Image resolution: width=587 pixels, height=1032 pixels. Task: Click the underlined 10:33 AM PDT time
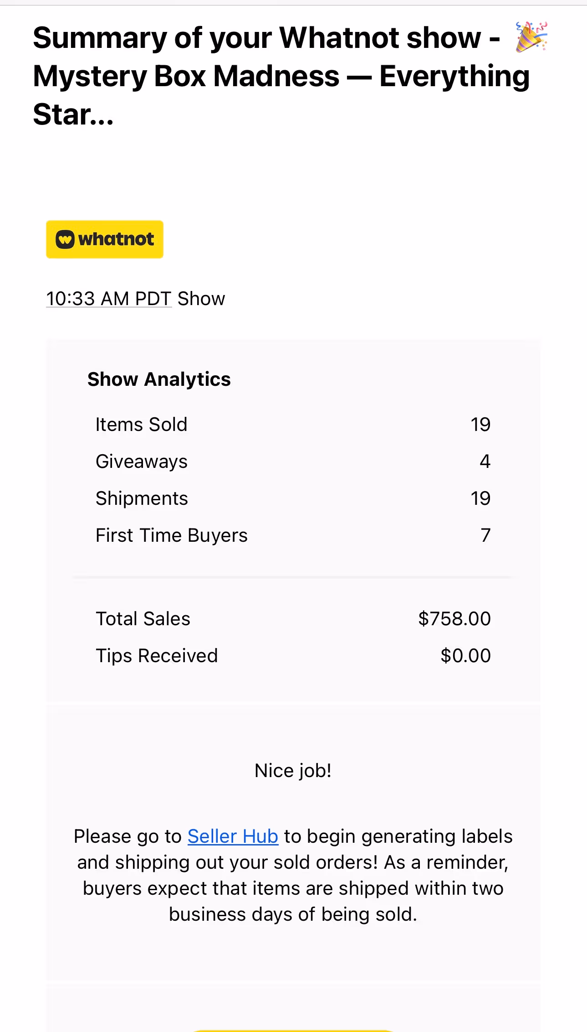pyautogui.click(x=109, y=299)
